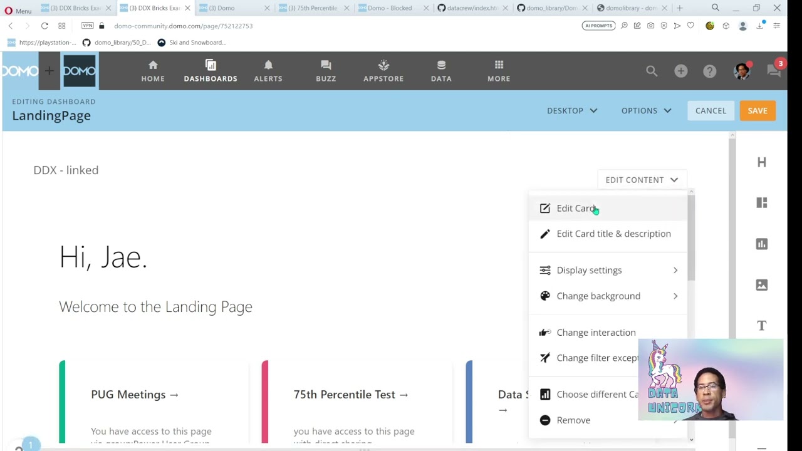The height and width of the screenshot is (451, 802).
Task: Click the 'LandingPage' dashboard title
Action: [51, 116]
